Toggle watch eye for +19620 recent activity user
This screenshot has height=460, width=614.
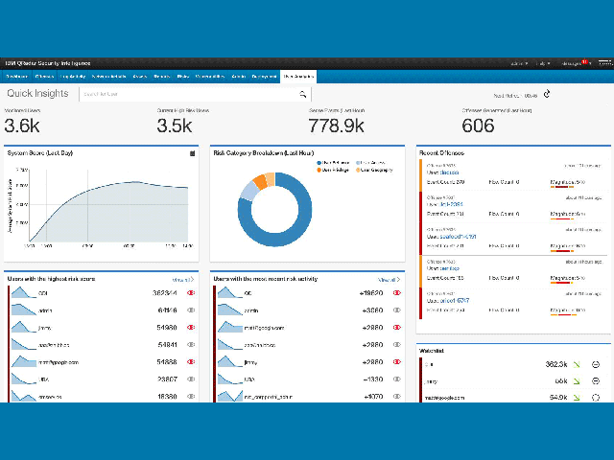point(398,293)
